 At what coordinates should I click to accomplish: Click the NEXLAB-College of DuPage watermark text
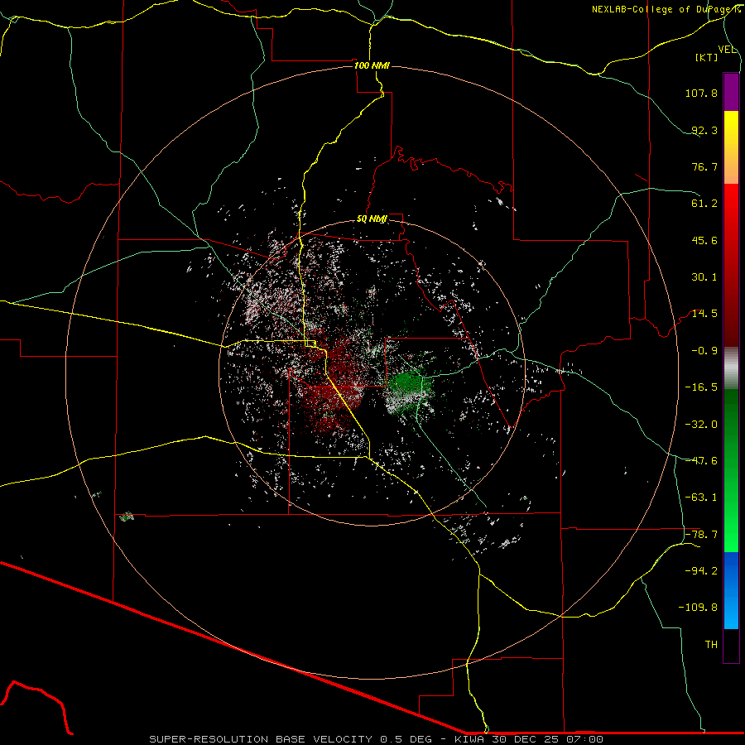666,9
